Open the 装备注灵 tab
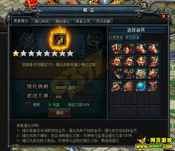 [x=83, y=21]
